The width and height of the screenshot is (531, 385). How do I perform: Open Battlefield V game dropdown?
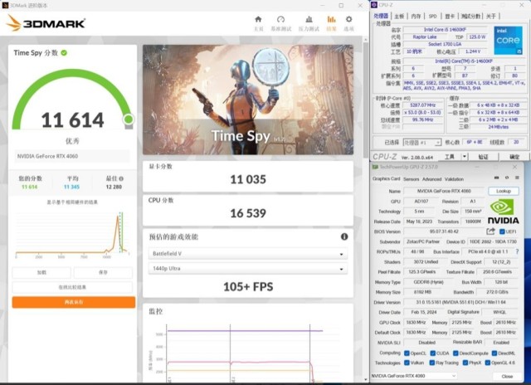[248, 254]
